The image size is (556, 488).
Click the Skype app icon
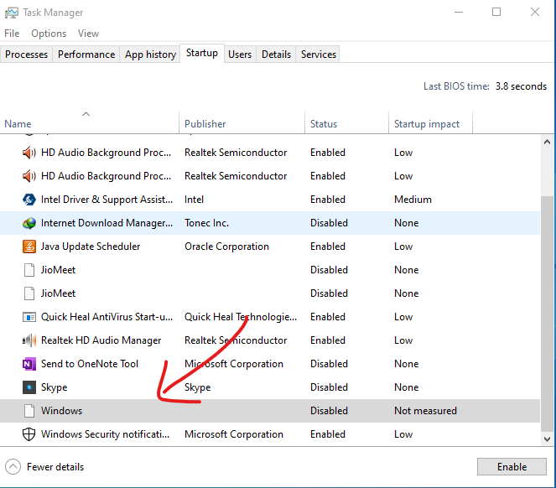[x=29, y=387]
